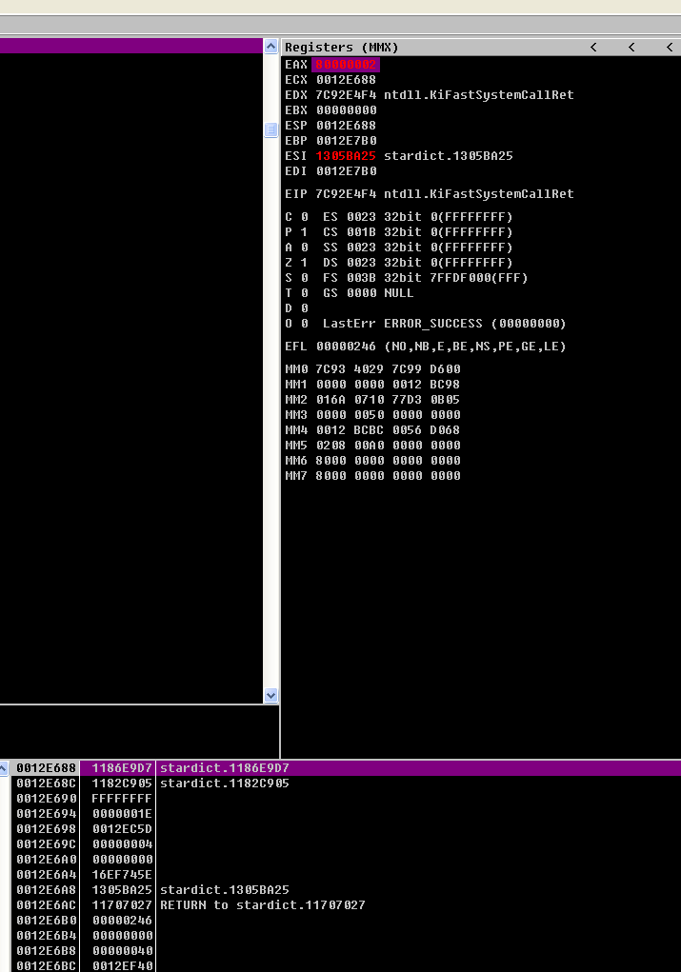Select the EFL 00000246 flags line
Screen dimensions: 681x972
426,347
